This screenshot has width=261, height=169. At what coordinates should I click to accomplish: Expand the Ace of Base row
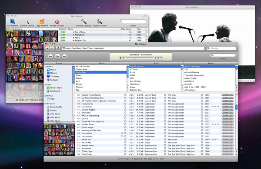(x=74, y=32)
